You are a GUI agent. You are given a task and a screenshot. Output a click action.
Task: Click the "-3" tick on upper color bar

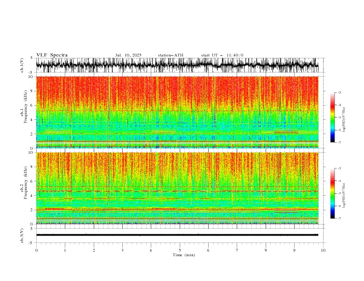coord(339,92)
